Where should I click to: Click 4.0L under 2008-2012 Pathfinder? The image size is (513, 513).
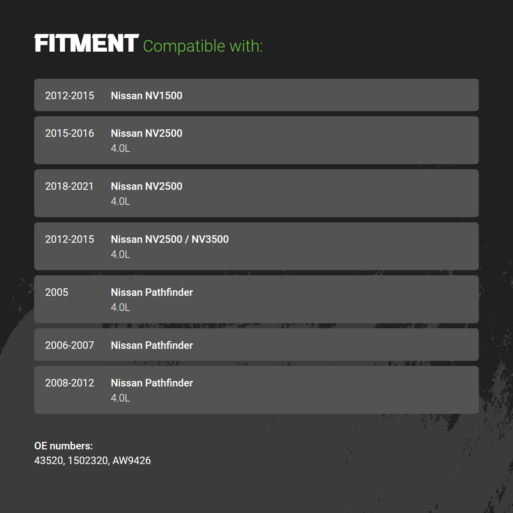(120, 398)
